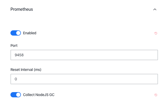The width and height of the screenshot is (164, 101).
Task: Focus the Port input field
Action: pyautogui.click(x=84, y=55)
